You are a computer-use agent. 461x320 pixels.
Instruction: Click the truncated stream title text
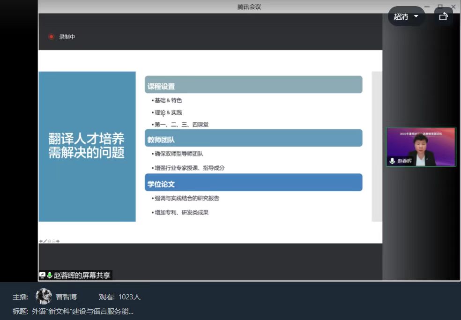(x=82, y=311)
